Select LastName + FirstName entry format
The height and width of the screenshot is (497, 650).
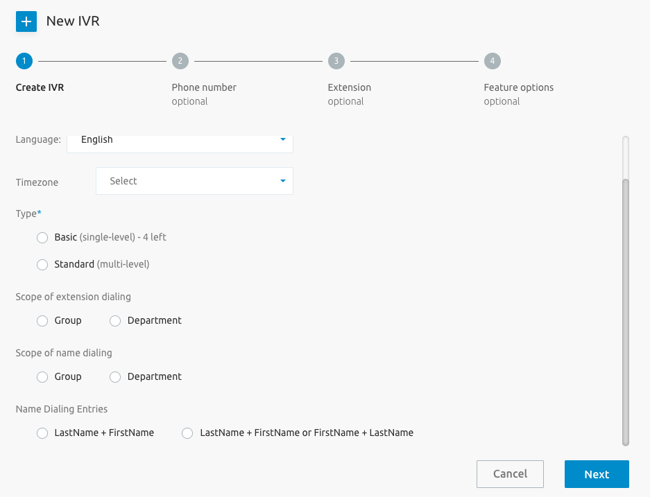pos(42,433)
